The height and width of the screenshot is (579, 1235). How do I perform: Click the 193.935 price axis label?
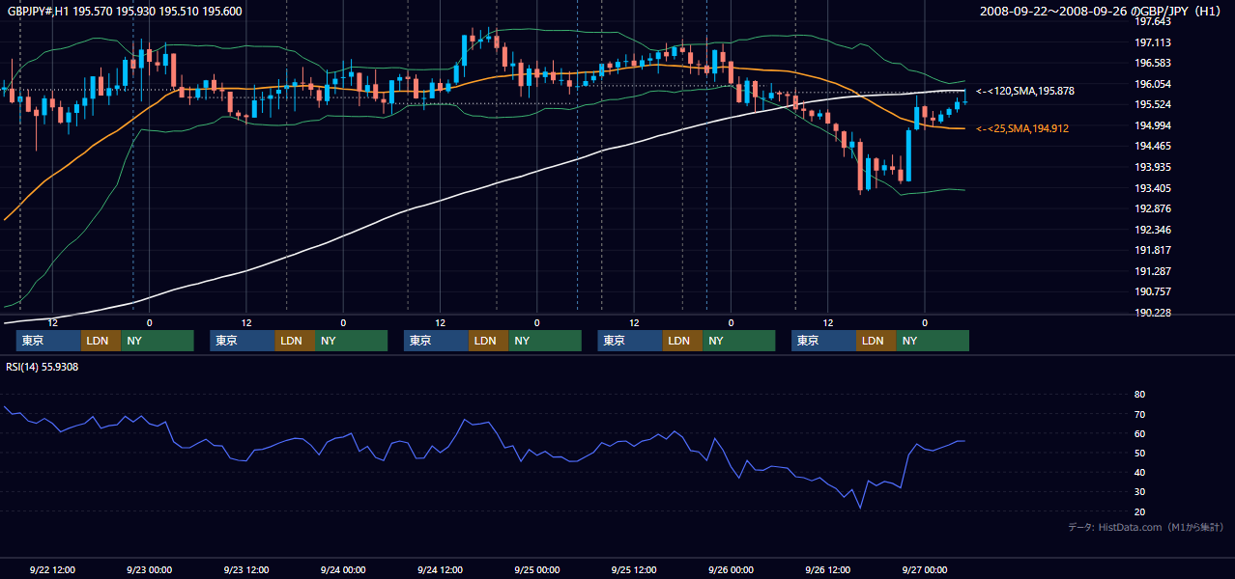click(1153, 167)
